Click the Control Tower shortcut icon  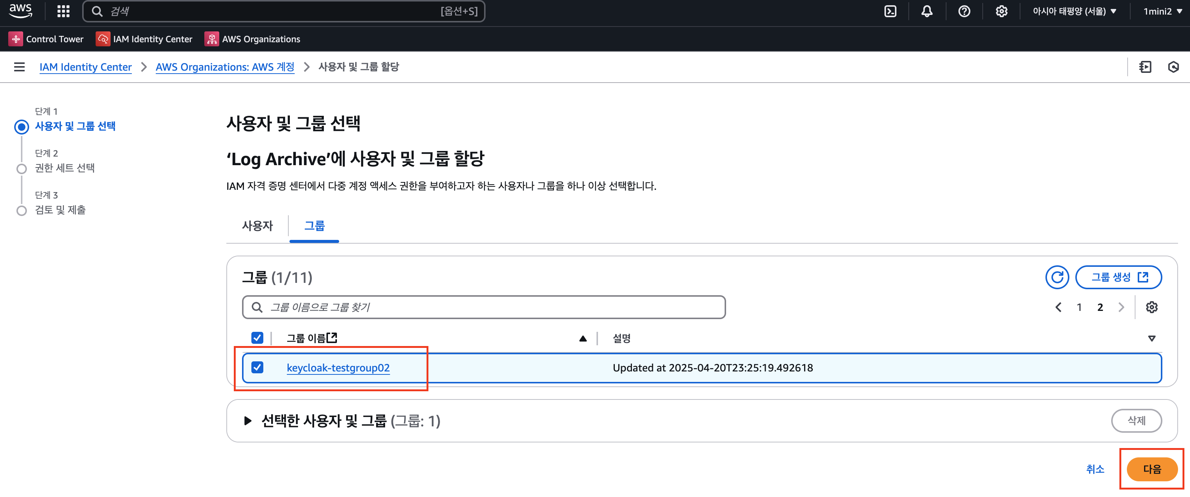pyautogui.click(x=16, y=39)
